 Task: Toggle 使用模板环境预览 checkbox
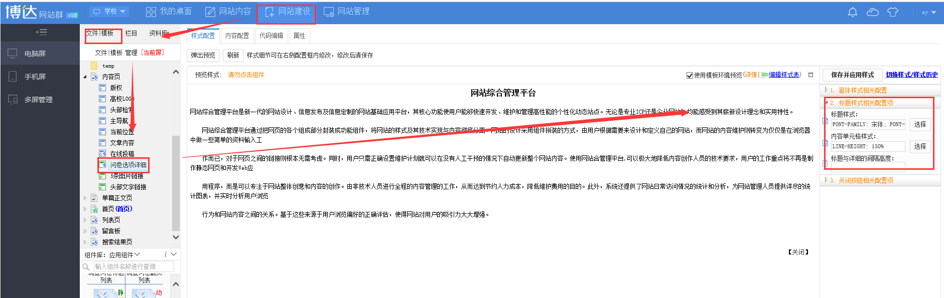tap(690, 75)
